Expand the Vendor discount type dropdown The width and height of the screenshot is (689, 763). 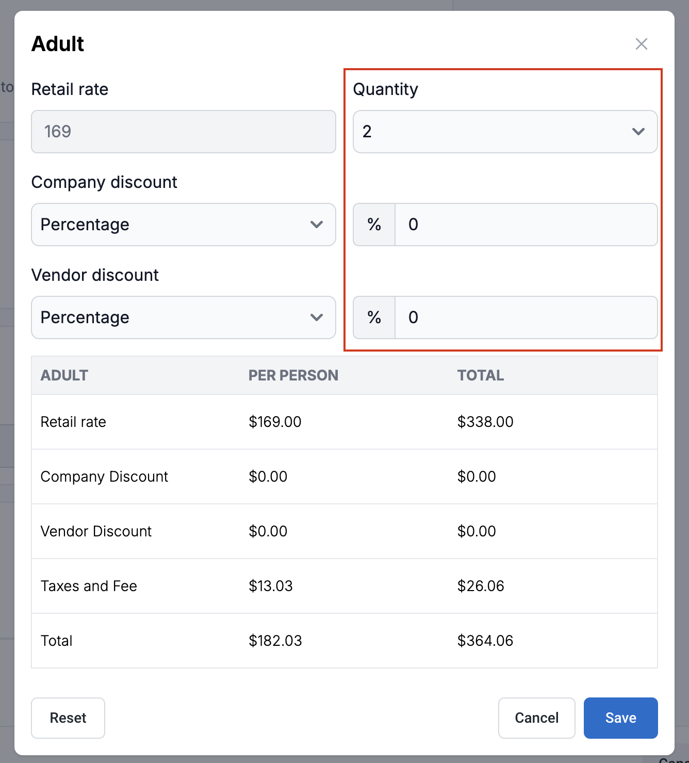coord(183,317)
